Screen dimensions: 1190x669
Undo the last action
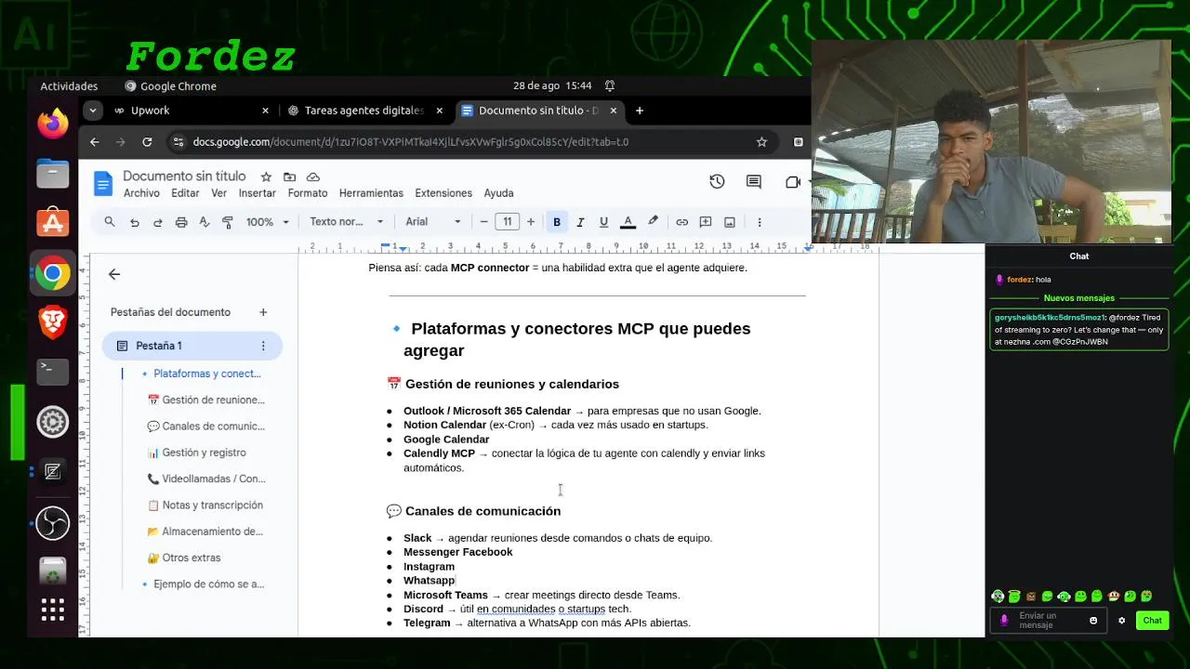[x=135, y=222]
